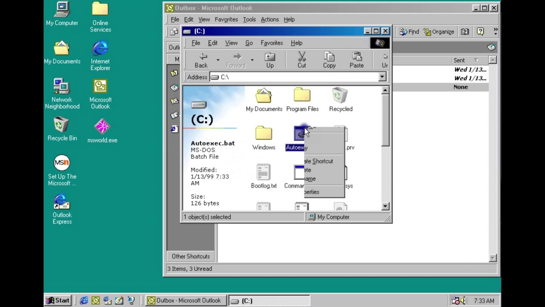Click C: window scrollbar up arrow

[x=385, y=90]
